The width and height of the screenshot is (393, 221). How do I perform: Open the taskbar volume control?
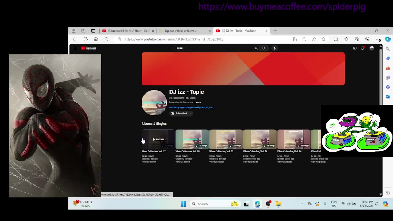[x=348, y=204]
